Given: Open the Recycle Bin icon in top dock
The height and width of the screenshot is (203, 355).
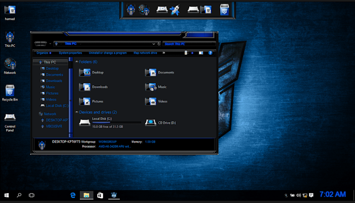Looking at the screenshot, I should point(224,10).
